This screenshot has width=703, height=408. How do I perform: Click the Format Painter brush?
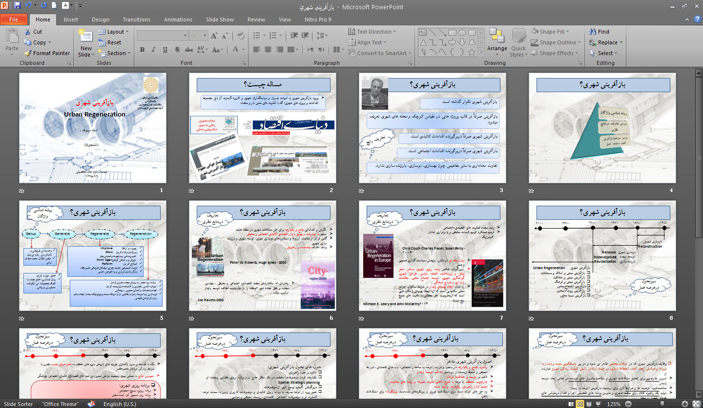point(27,53)
